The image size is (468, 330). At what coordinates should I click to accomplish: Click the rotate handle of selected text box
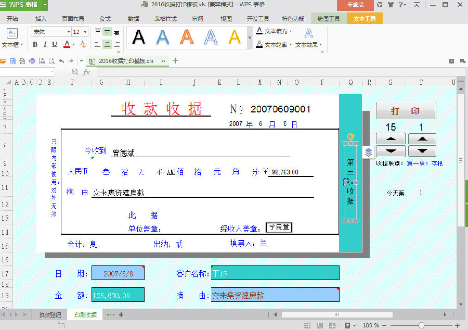pos(350,136)
